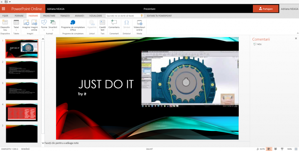The height and width of the screenshot is (151, 299).
Task: Insert a new slide with Diapozitiv nou
Action: click(5, 25)
